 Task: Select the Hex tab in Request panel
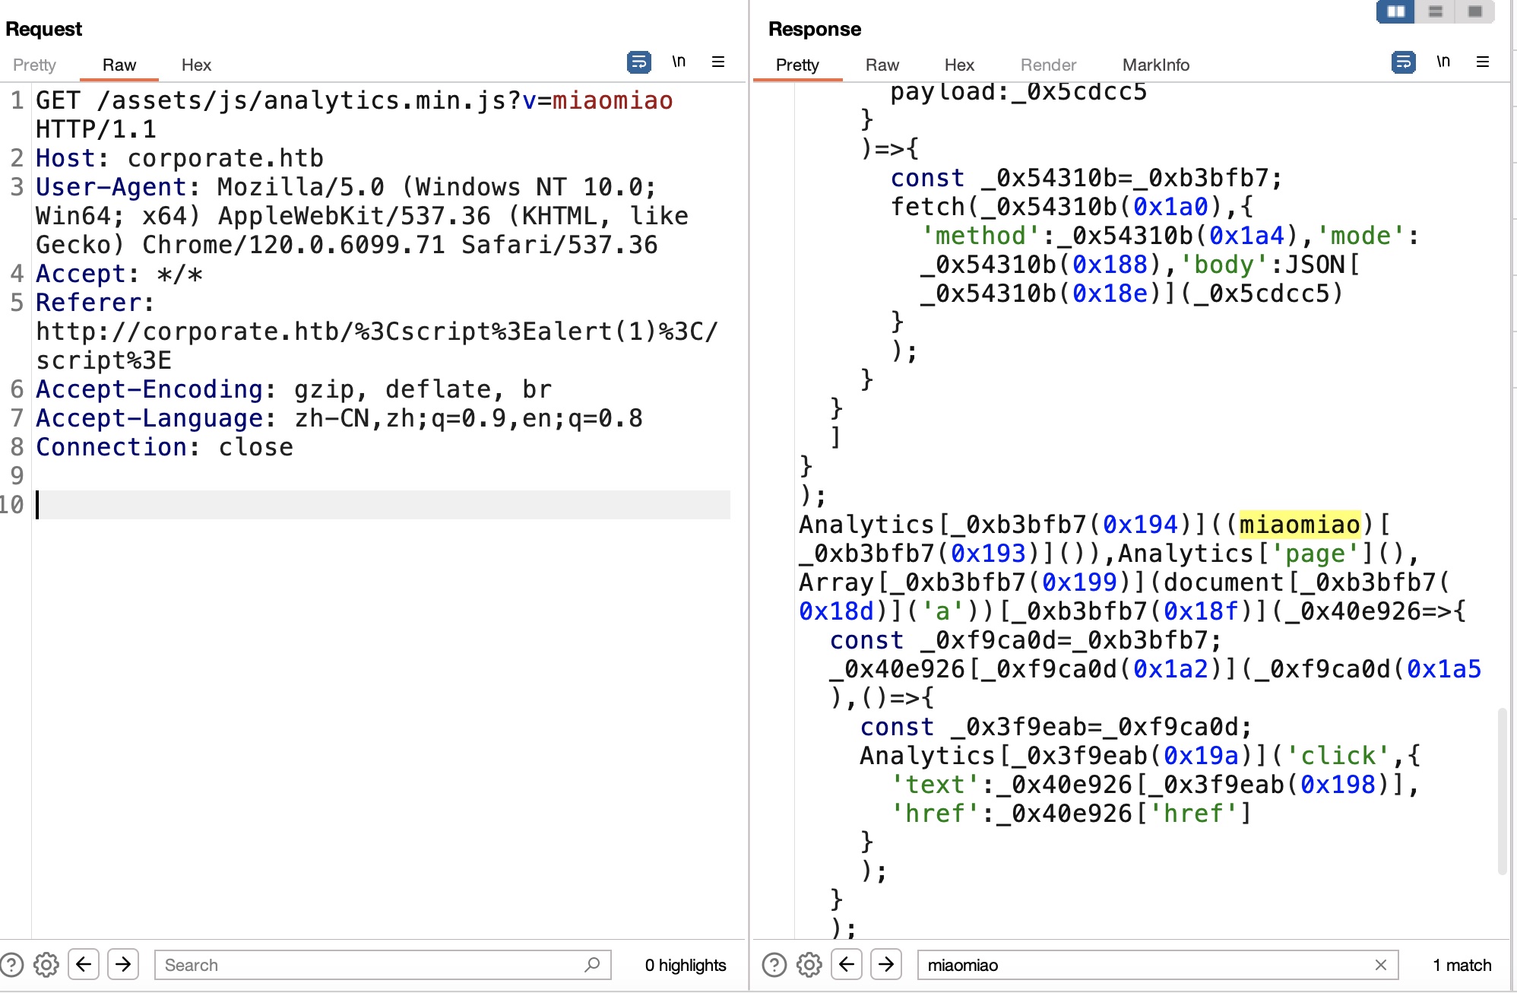[x=196, y=65]
